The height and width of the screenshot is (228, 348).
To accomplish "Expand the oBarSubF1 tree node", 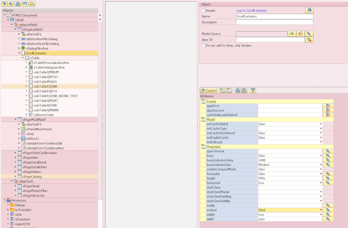I will (x=19, y=34).
